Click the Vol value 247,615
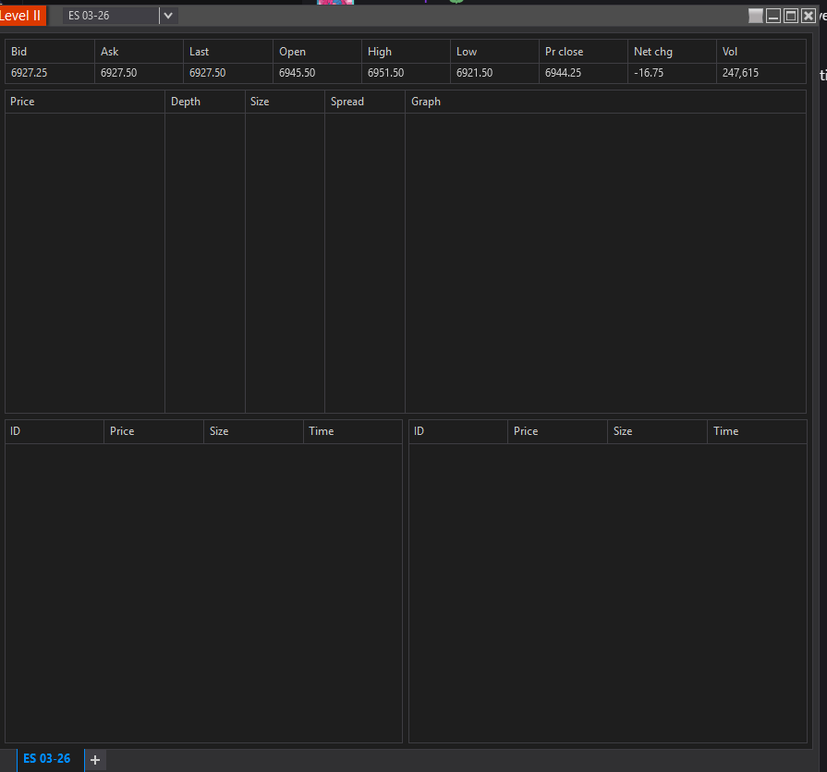 coord(740,73)
